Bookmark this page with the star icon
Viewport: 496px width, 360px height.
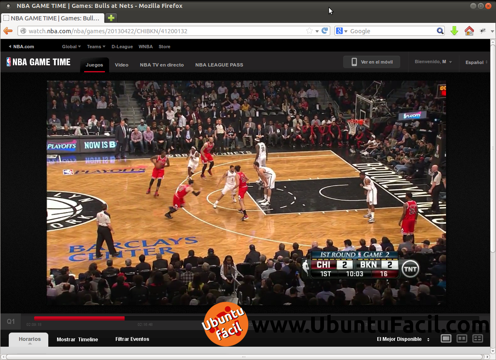pos(309,31)
